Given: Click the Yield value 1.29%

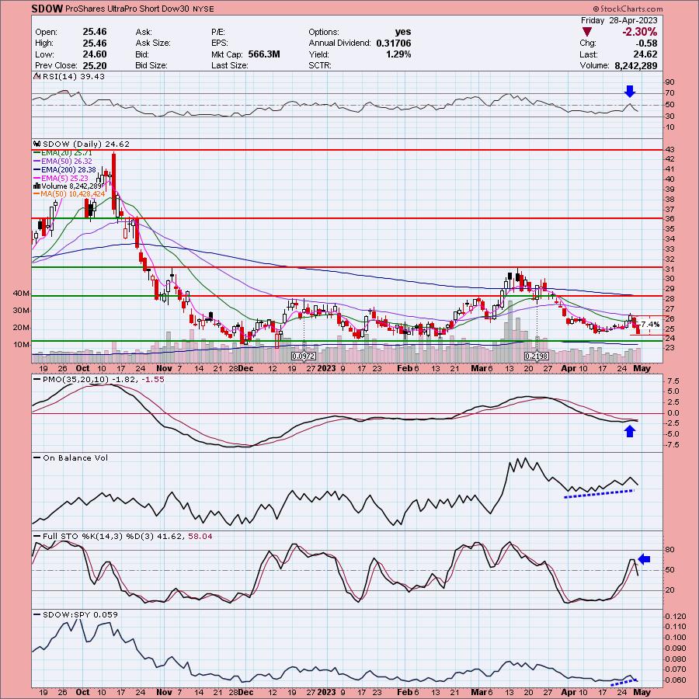Looking at the screenshot, I should tap(398, 54).
